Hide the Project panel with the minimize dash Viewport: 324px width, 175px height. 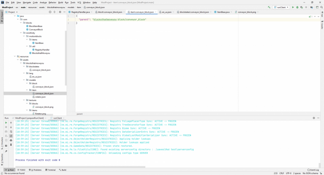pos(64,12)
